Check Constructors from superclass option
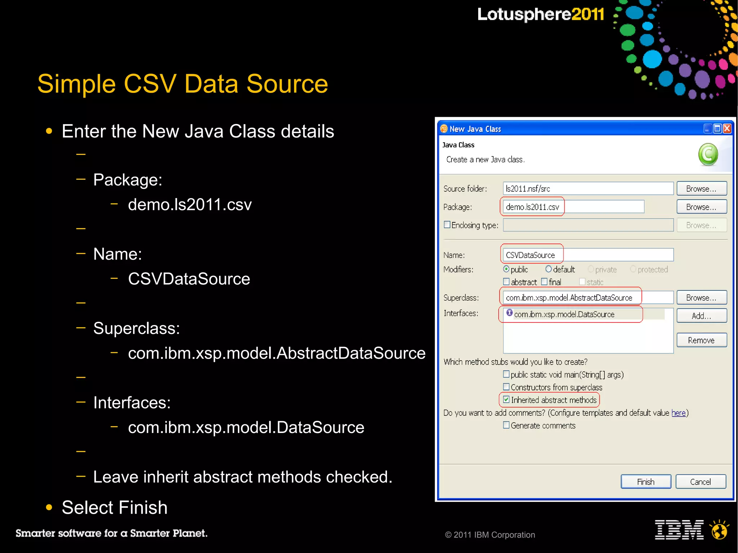This screenshot has width=738, height=553. point(506,387)
